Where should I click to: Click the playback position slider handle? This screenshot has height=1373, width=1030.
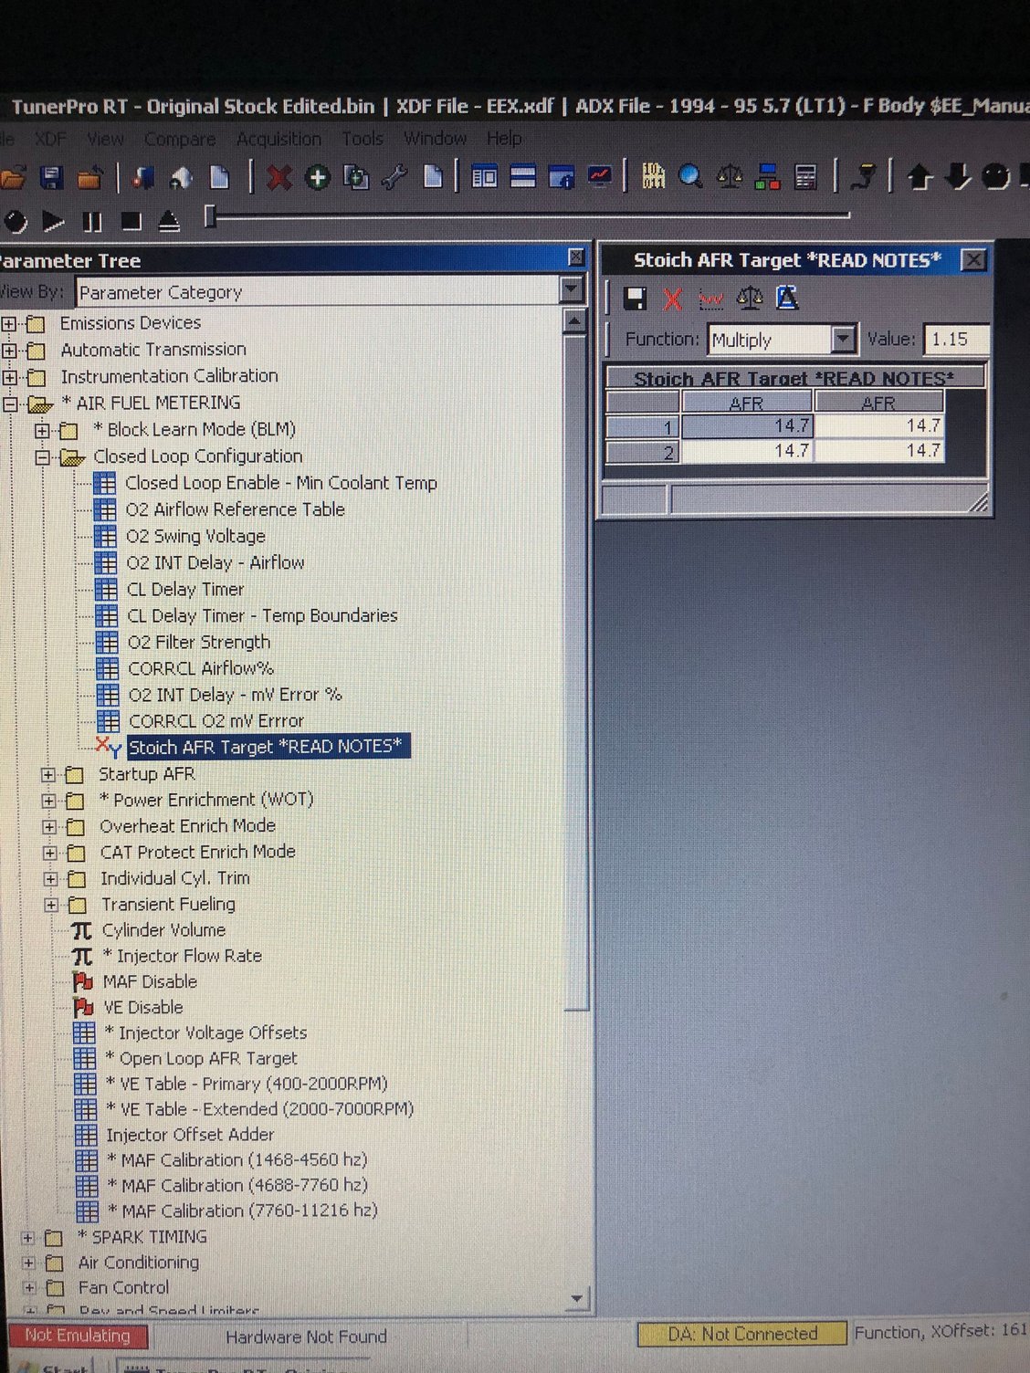pos(210,217)
